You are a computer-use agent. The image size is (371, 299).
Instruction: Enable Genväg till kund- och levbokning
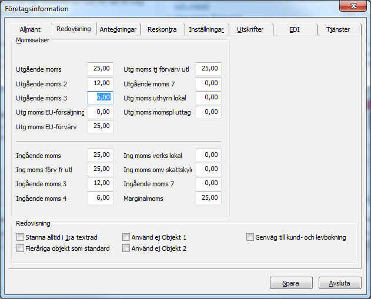250,237
